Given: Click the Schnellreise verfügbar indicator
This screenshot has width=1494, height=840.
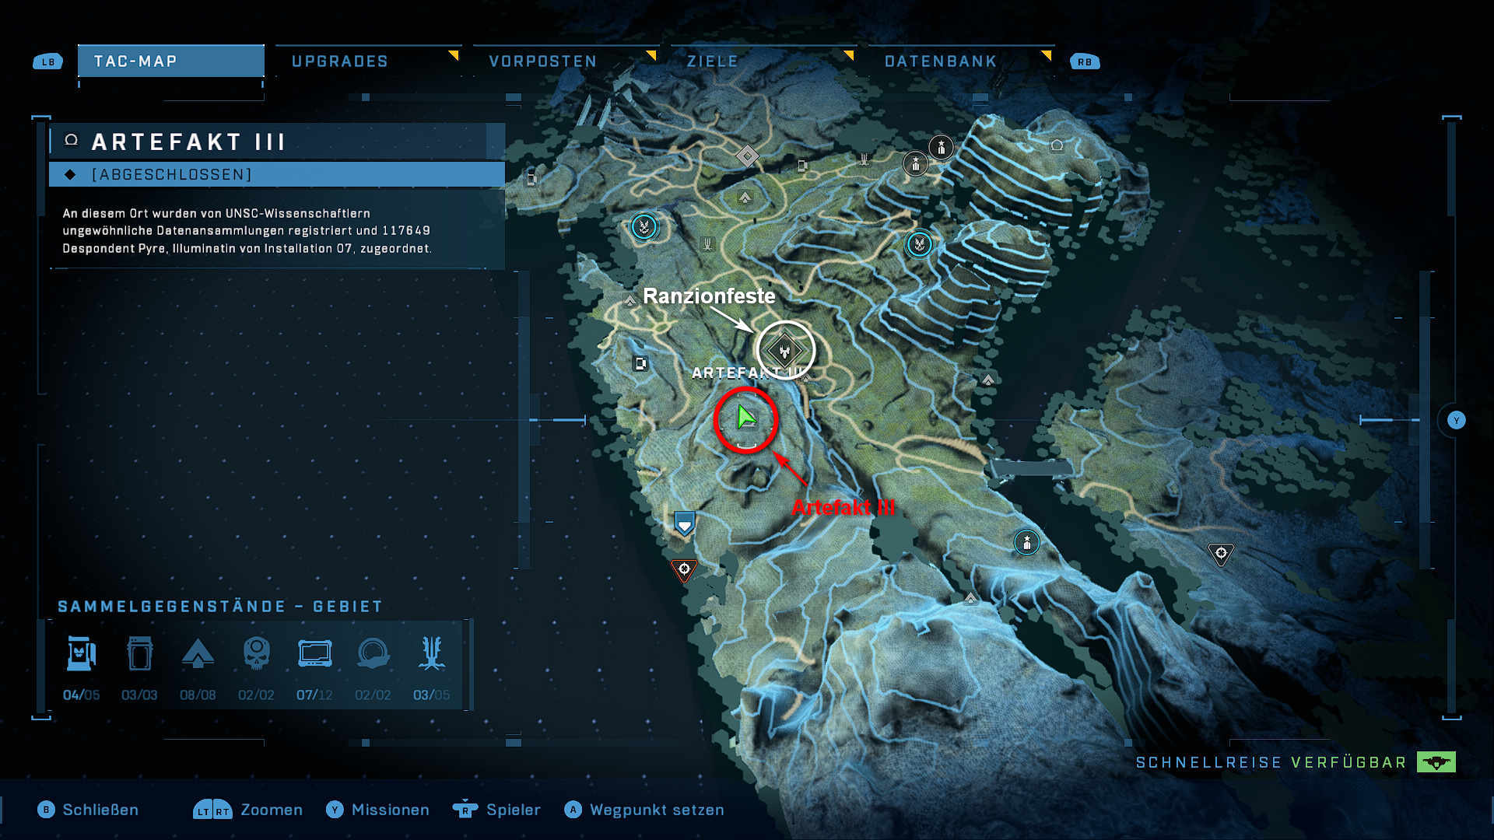Looking at the screenshot, I should tap(1296, 762).
